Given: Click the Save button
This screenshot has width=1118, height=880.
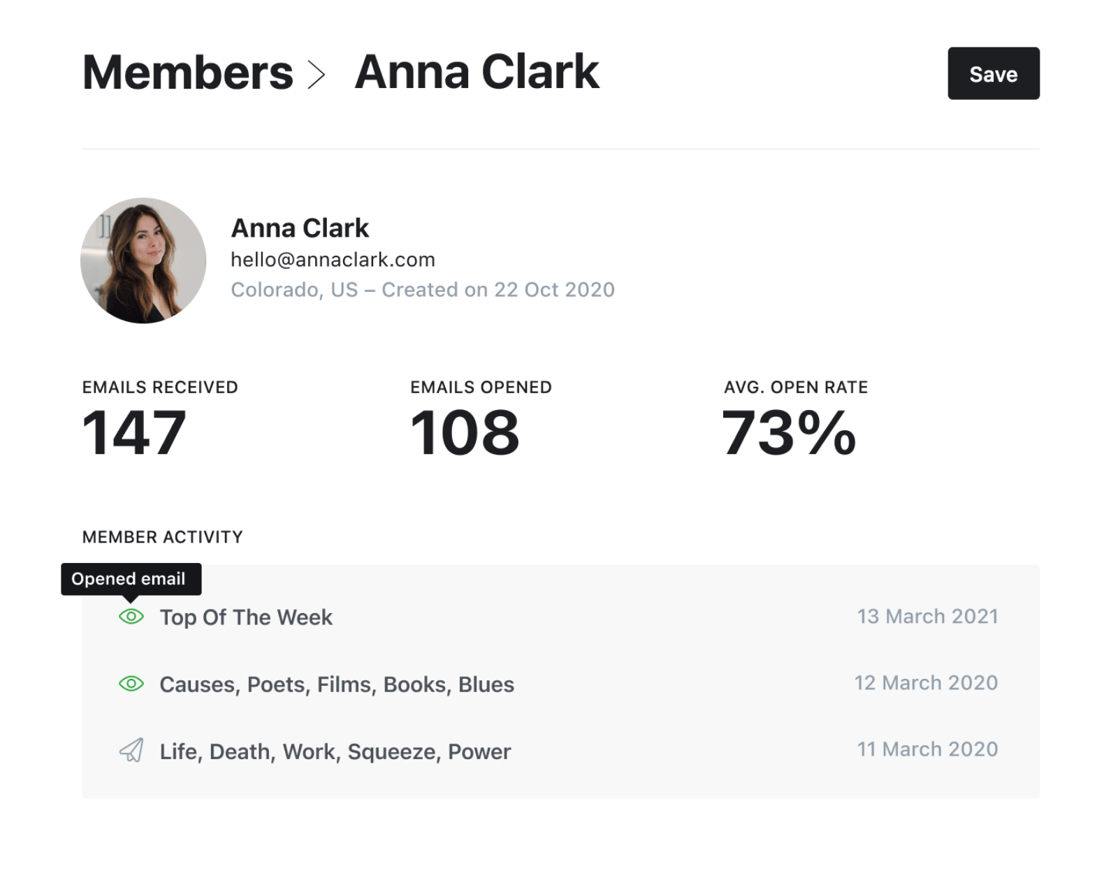Looking at the screenshot, I should (x=993, y=73).
